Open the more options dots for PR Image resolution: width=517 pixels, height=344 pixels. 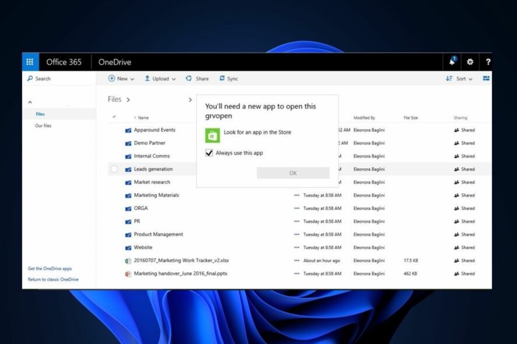(x=297, y=222)
